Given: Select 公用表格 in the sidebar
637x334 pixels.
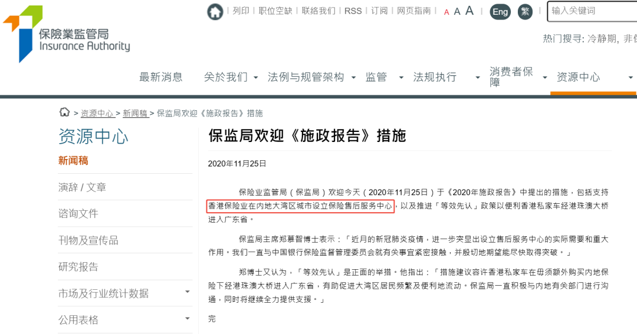Looking at the screenshot, I should (x=78, y=320).
